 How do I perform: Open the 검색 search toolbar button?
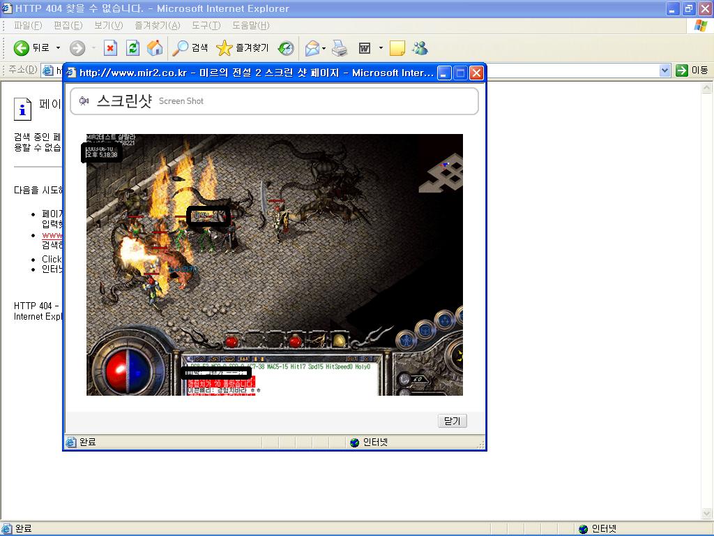[x=190, y=48]
